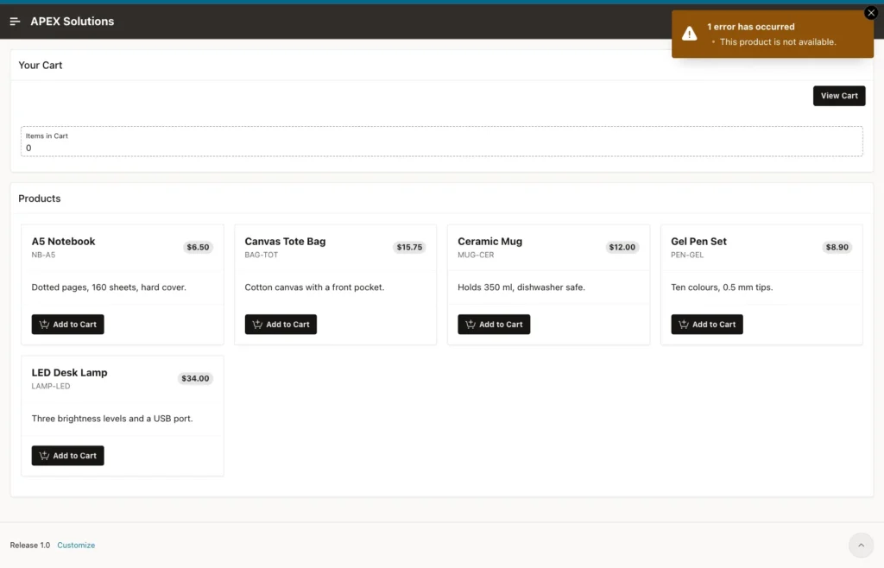Image resolution: width=884 pixels, height=568 pixels.
Task: Click the 'Holds 350 ml, dishwasher safe' text
Action: (521, 287)
